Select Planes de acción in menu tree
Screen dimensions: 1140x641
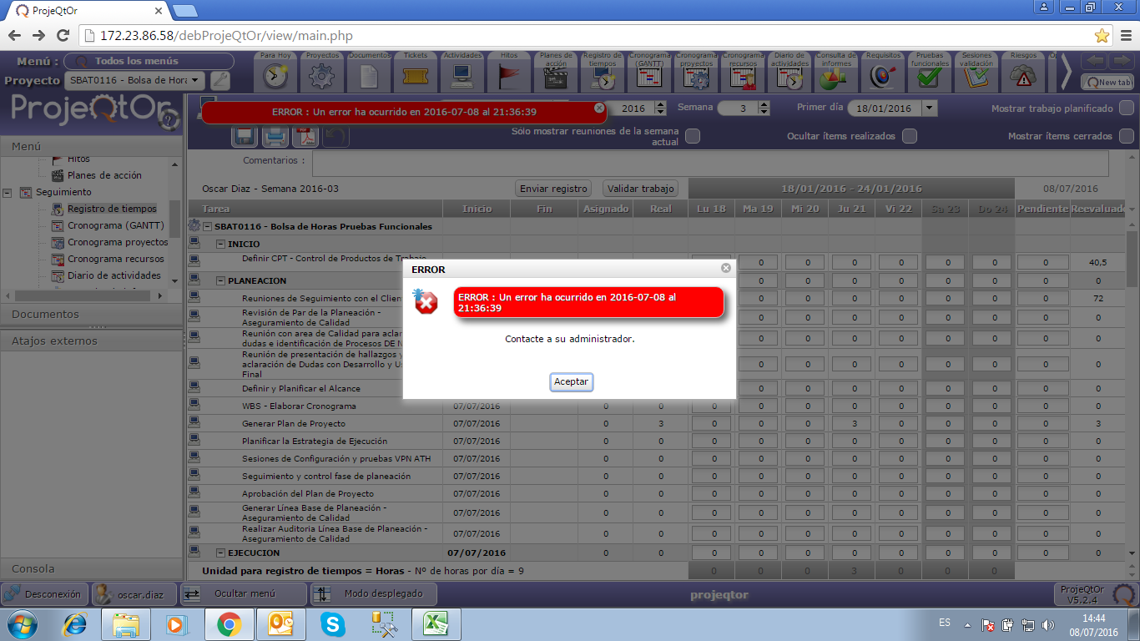click(x=104, y=175)
